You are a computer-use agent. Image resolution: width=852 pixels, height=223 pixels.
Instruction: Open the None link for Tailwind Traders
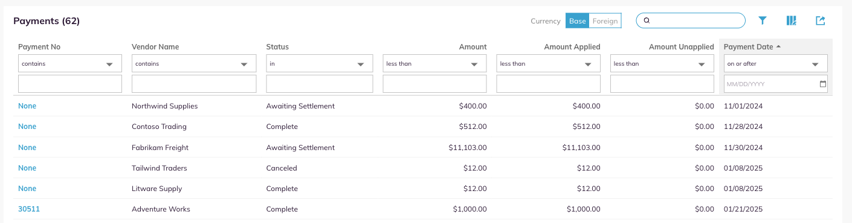27,168
